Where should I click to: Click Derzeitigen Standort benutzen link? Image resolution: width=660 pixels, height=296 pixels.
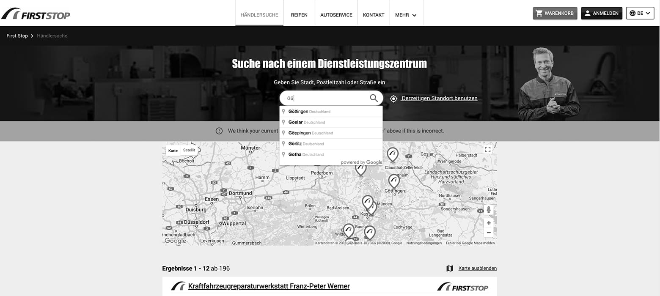440,98
